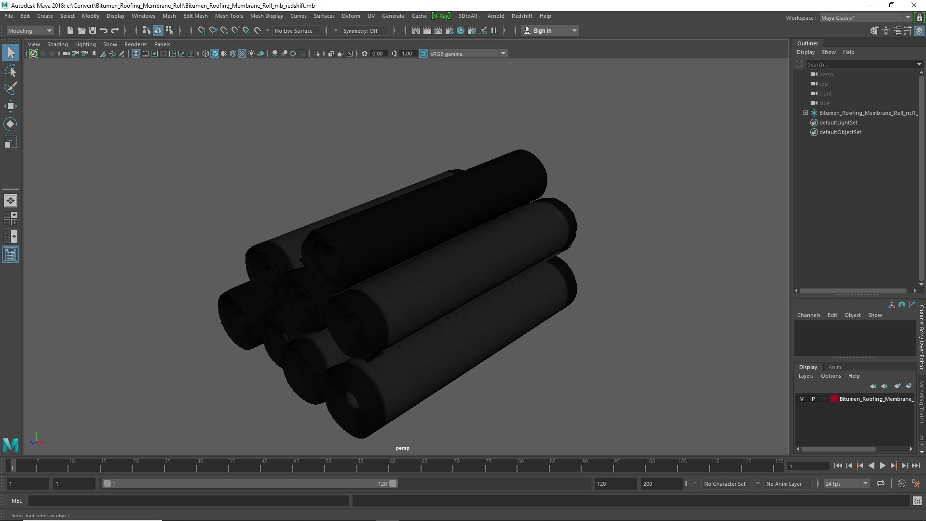Toggle layer playback P box
This screenshot has width=926, height=521.
tap(813, 399)
